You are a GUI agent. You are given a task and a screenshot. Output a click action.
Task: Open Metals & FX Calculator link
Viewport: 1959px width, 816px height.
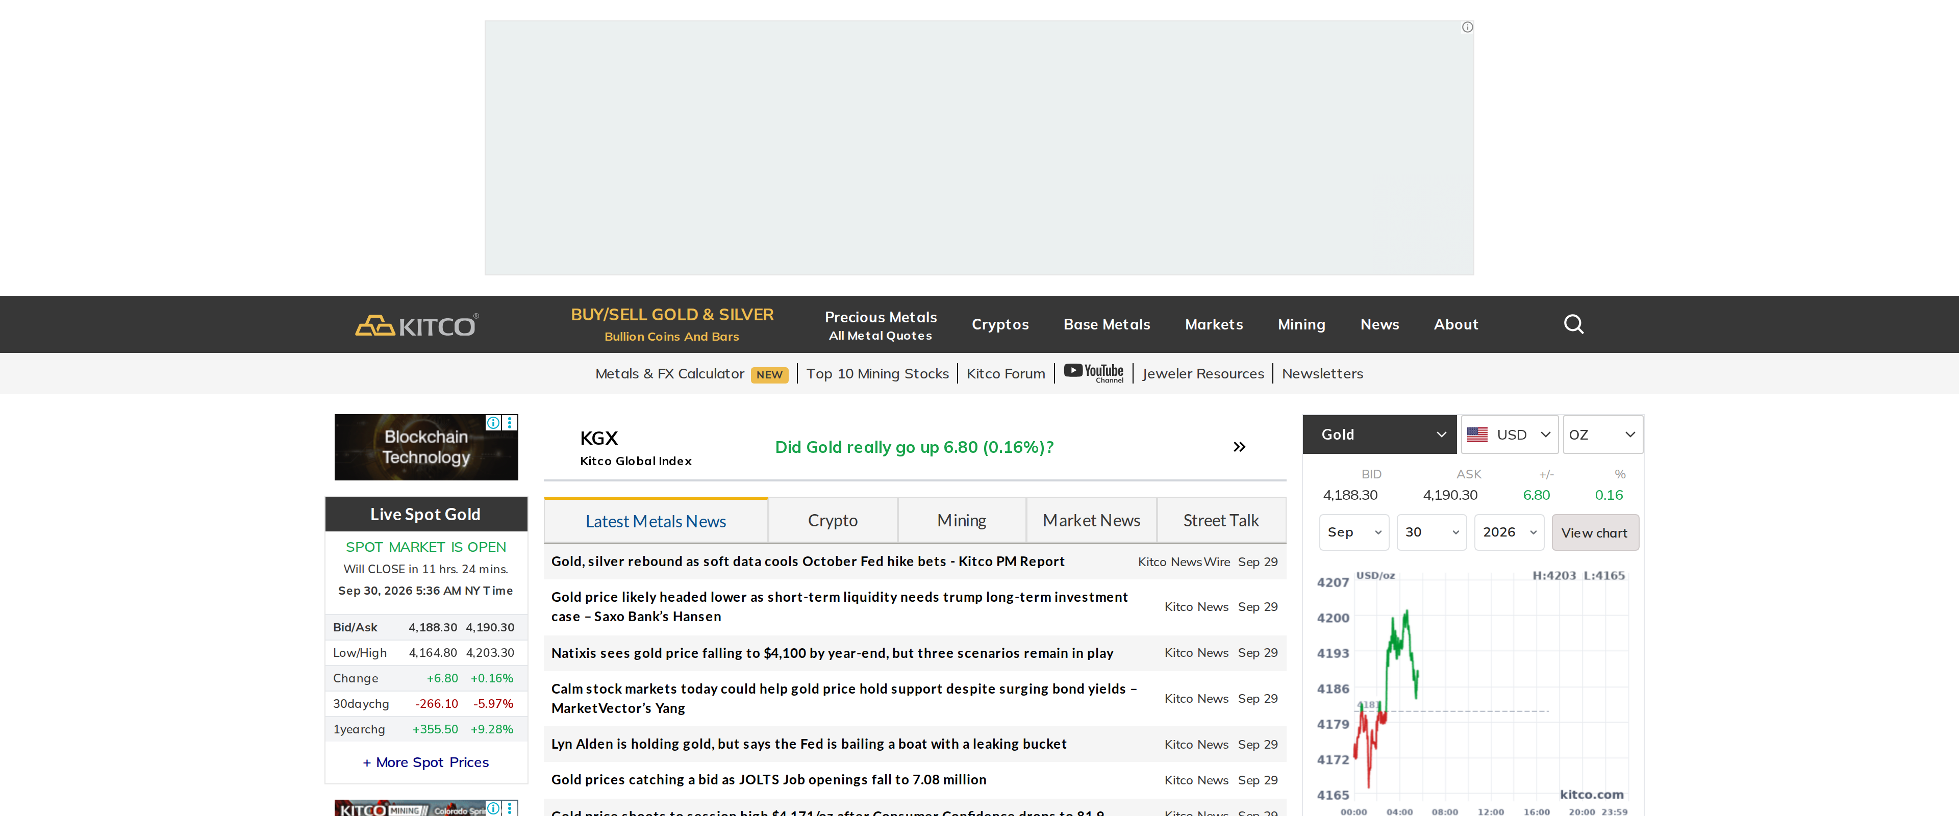[669, 373]
